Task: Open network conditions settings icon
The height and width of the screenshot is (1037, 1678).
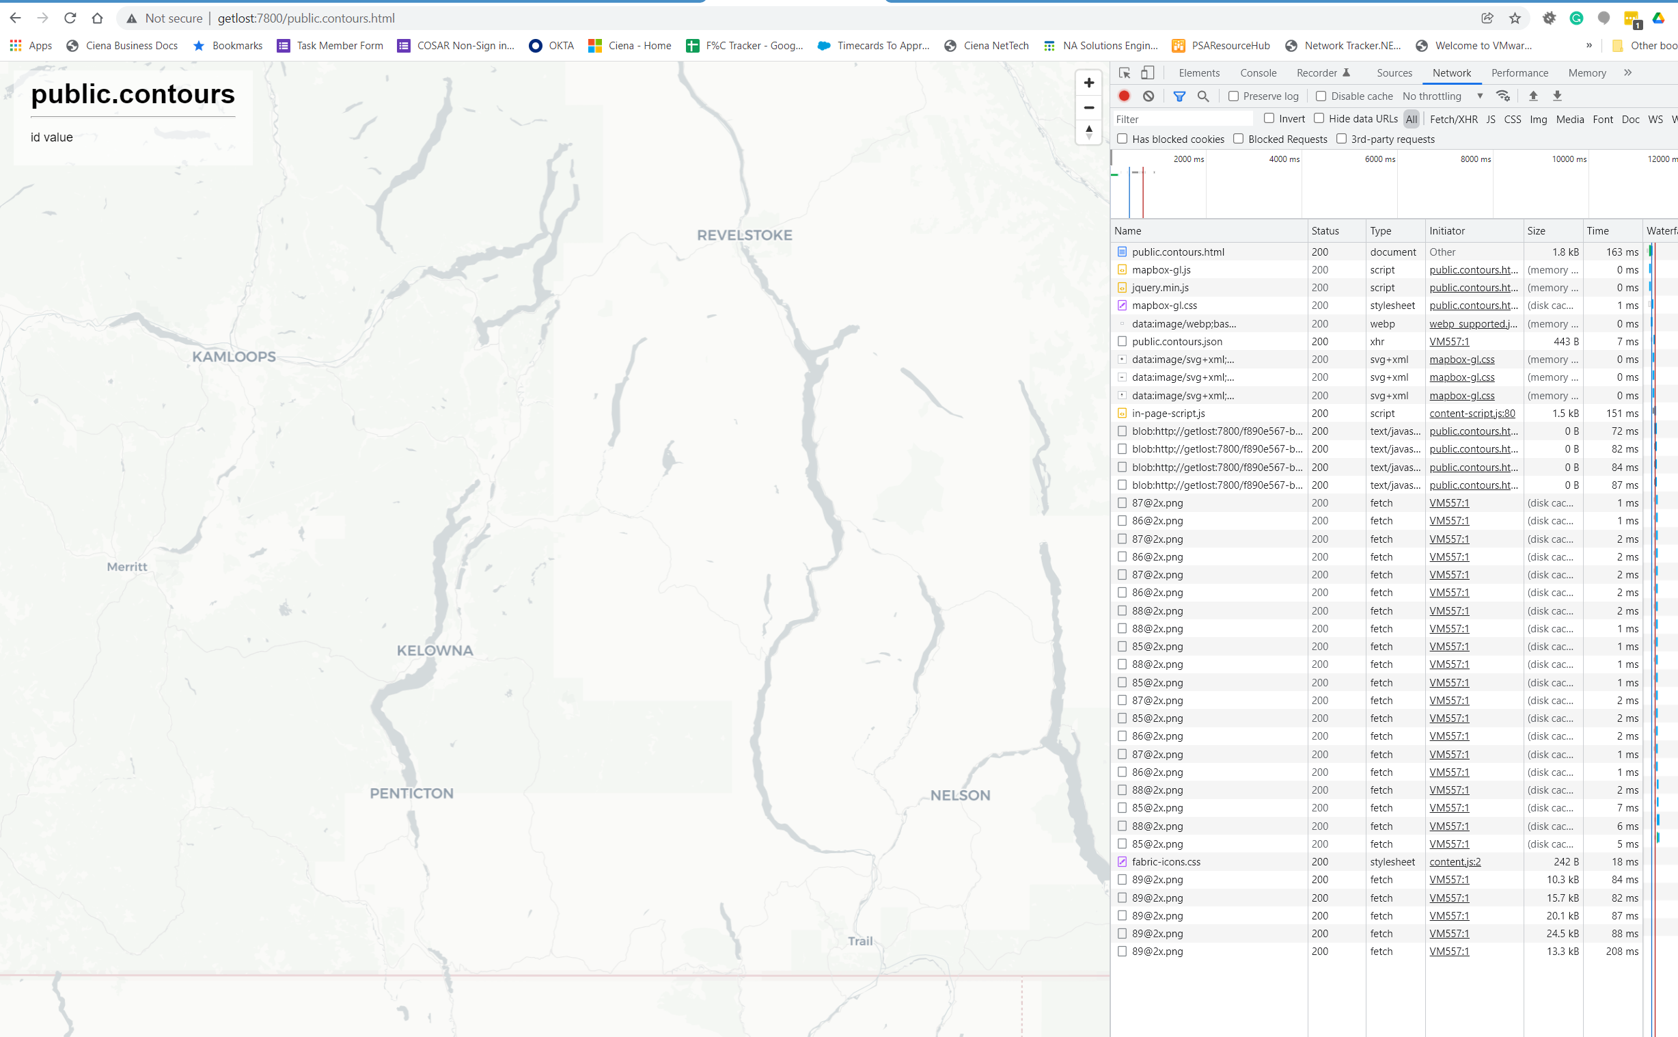Action: [1504, 96]
